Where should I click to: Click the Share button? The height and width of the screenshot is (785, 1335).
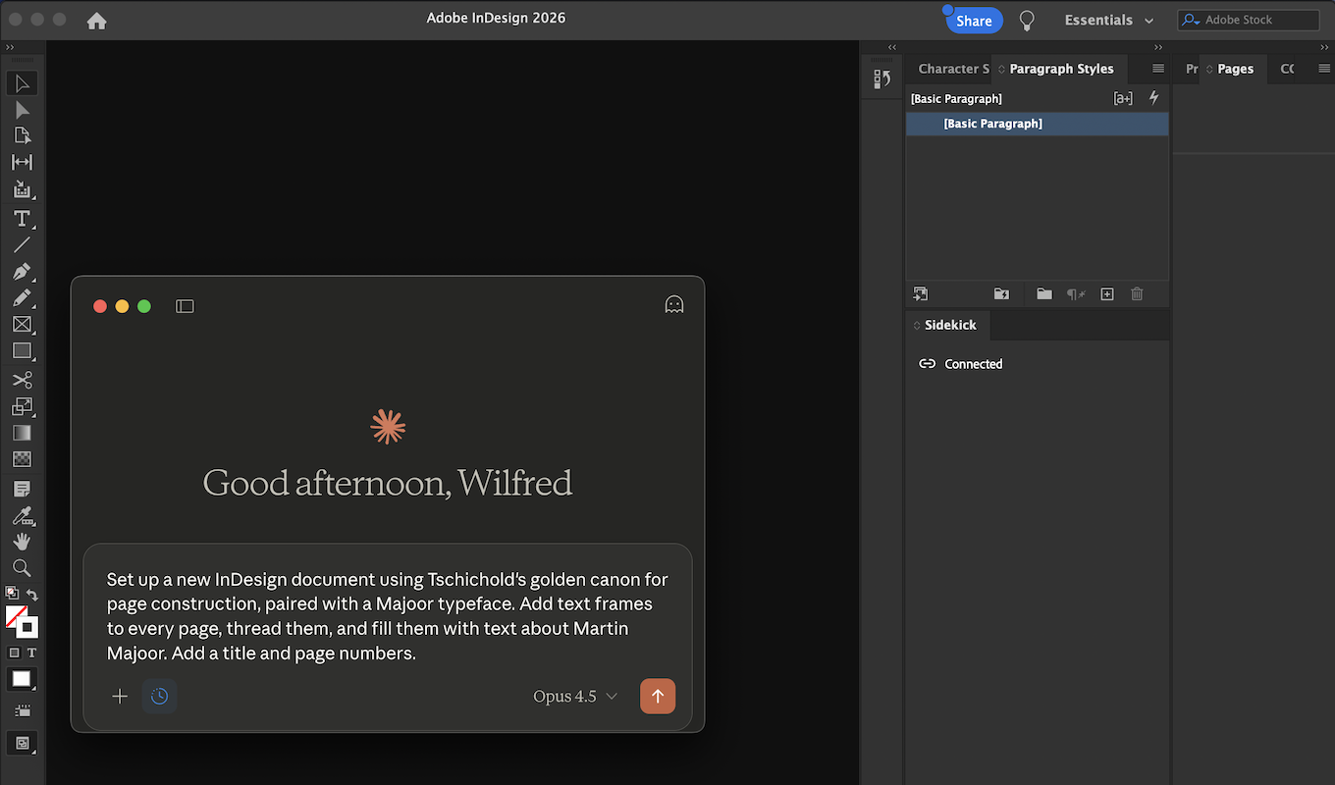(x=973, y=20)
